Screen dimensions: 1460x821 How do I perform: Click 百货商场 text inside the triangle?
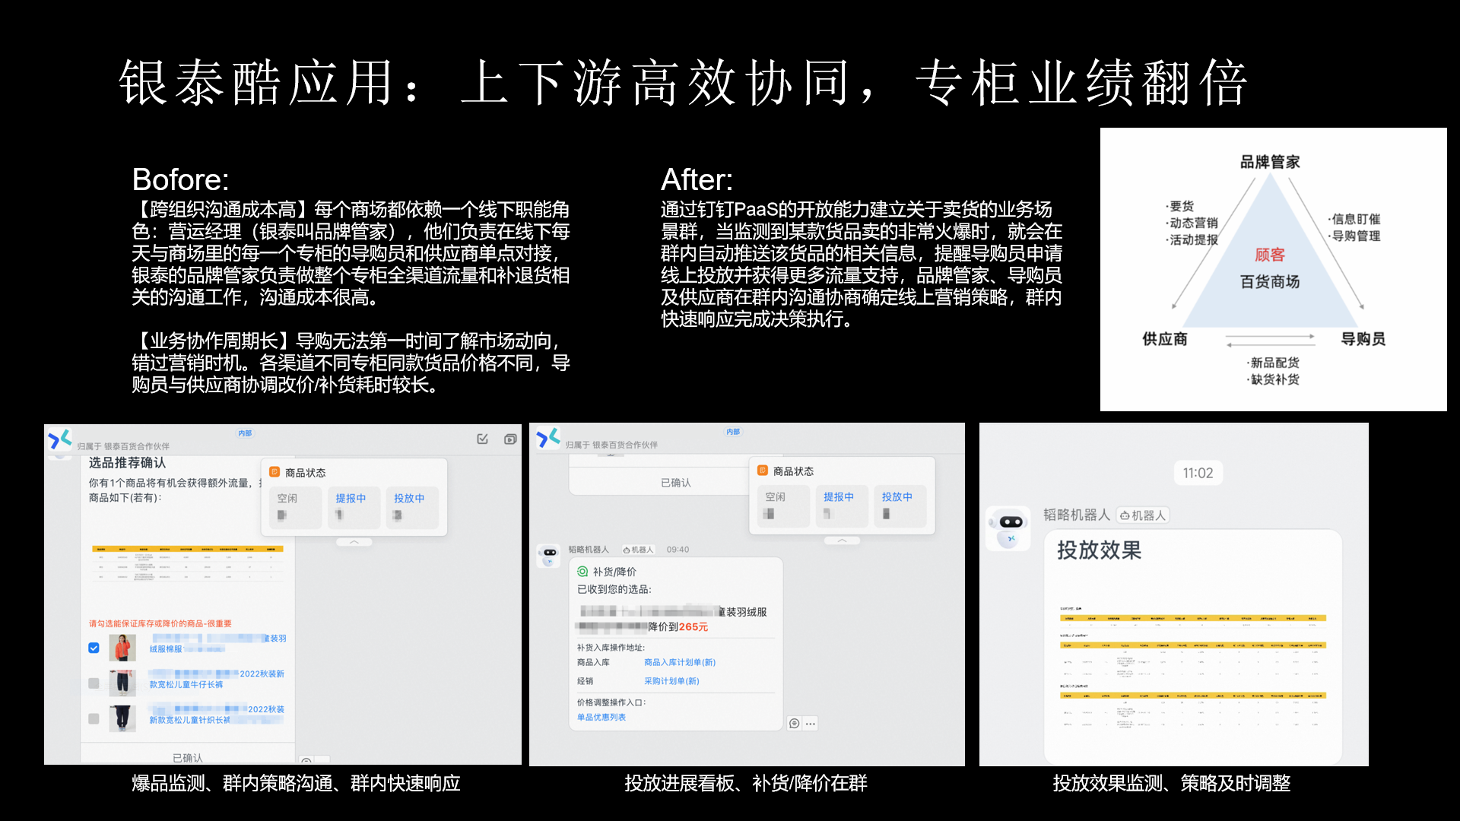tap(1270, 282)
